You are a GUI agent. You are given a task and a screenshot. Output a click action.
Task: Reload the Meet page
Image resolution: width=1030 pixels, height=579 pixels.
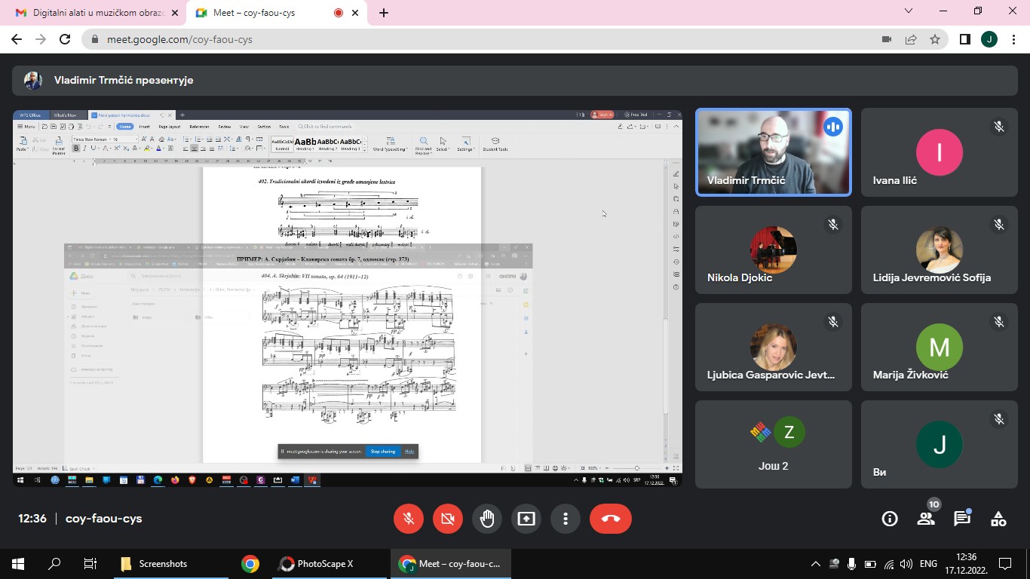point(65,39)
